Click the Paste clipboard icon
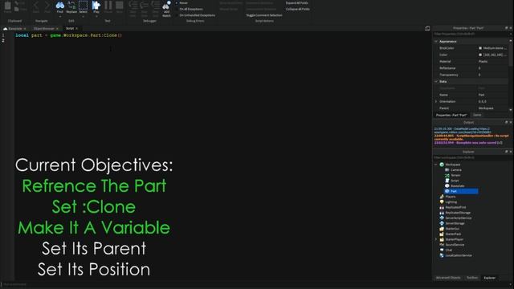The image size is (514, 289). coord(7,6)
